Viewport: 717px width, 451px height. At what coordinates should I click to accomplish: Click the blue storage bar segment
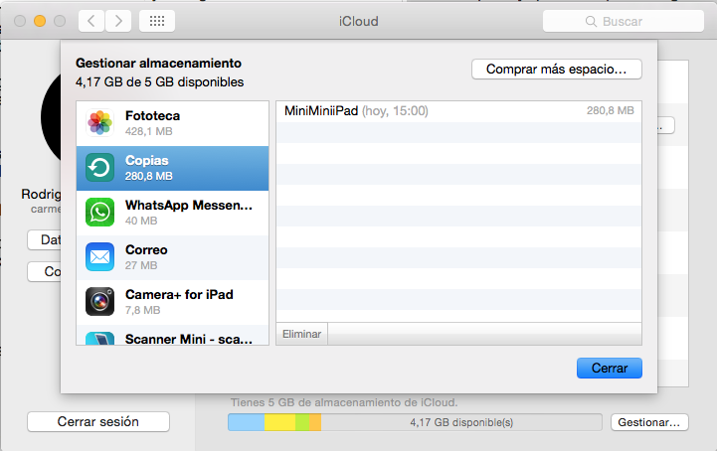247,422
